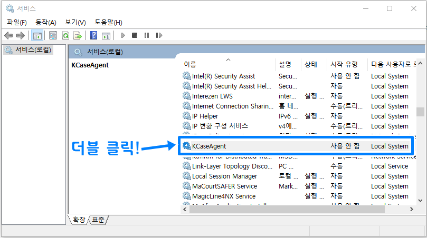Select 서비스(로컬) in the left tree

[x=28, y=50]
